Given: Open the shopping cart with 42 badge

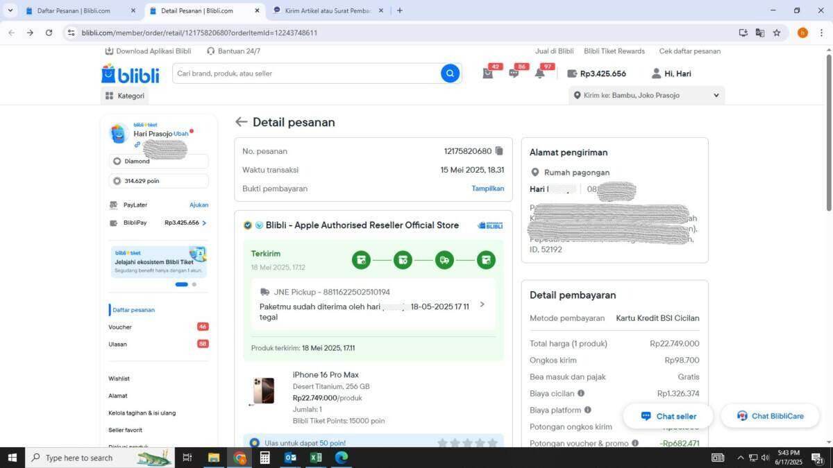Looking at the screenshot, I should [488, 73].
